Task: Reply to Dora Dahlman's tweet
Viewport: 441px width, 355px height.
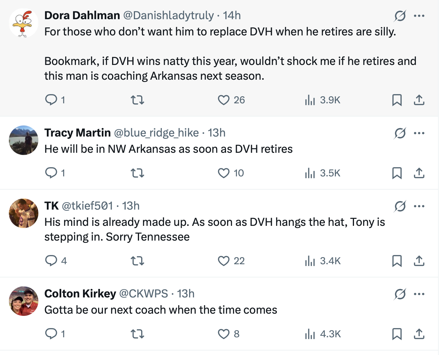Action: click(x=50, y=100)
